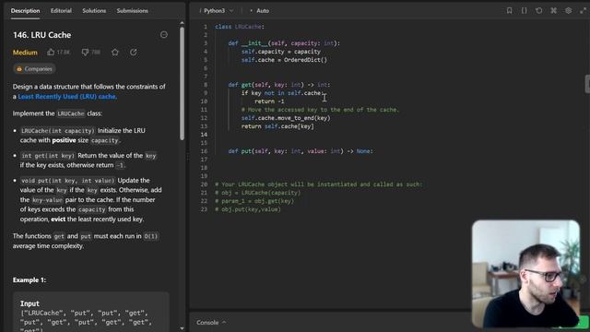Click the 'if key not in self.cache' line
The height and width of the screenshot is (332, 590).
(282, 93)
